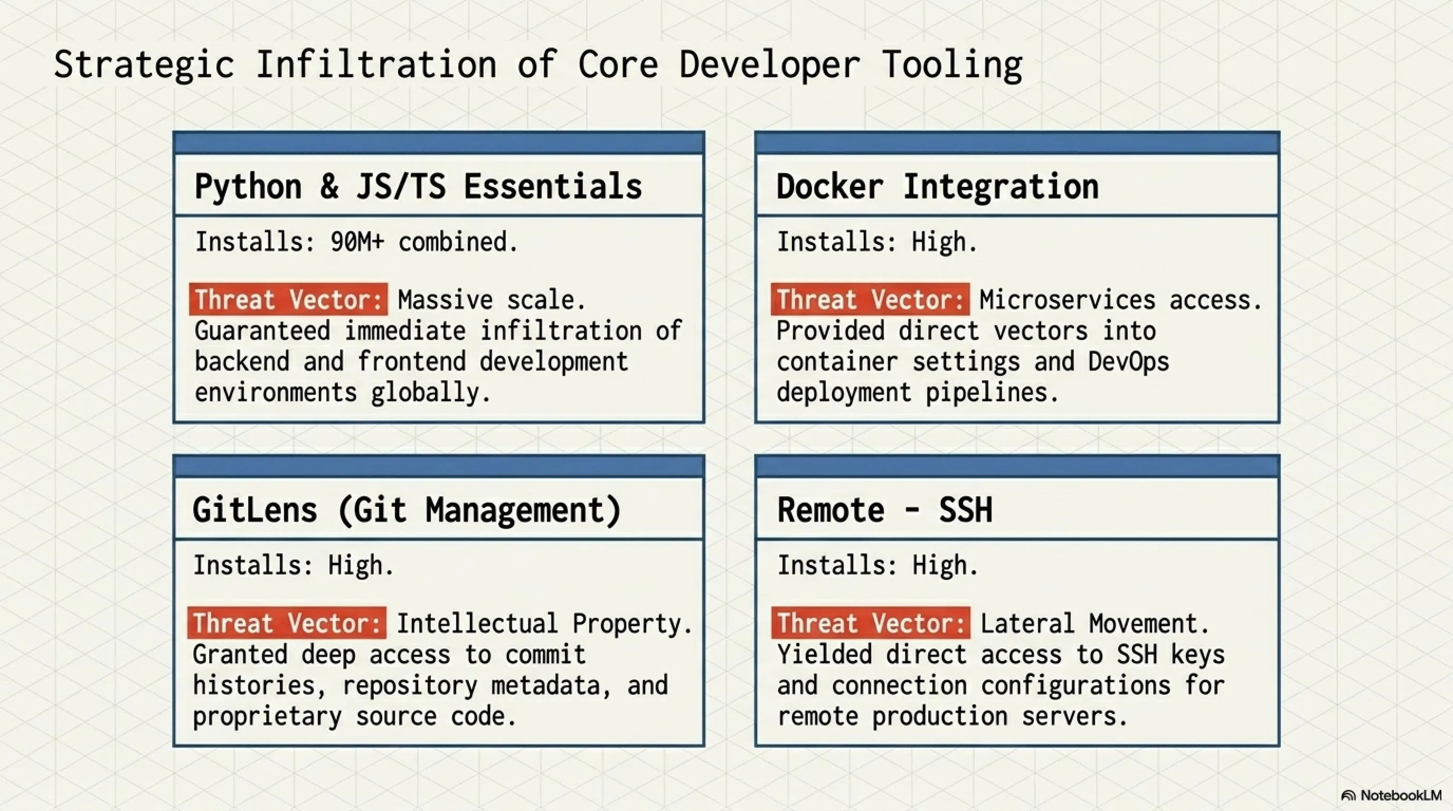Select the words 'Lateral Movement.'

pos(1095,623)
